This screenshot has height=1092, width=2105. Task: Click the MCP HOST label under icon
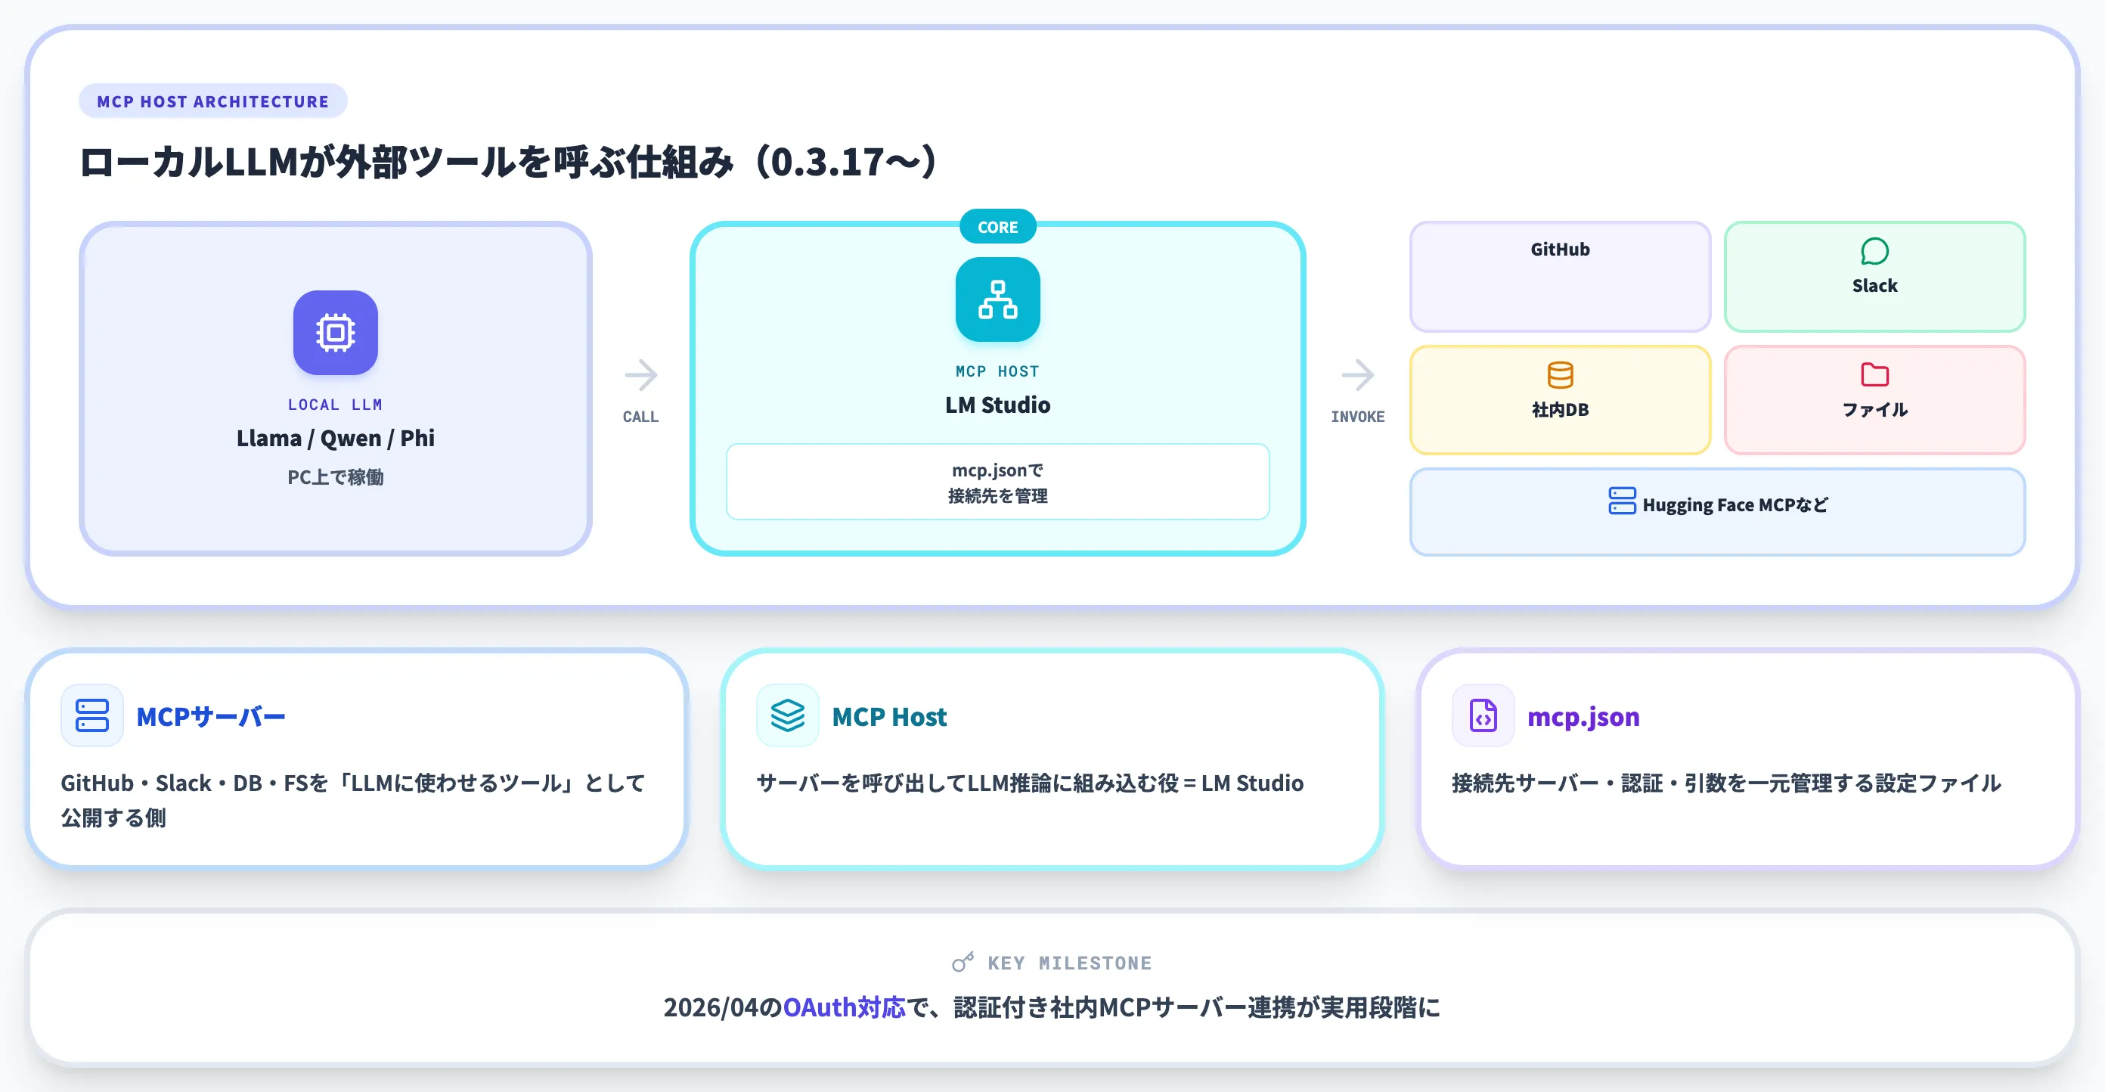point(998,371)
